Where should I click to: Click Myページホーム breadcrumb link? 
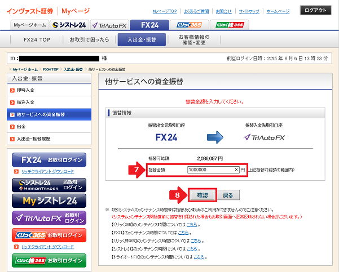tap(25, 69)
